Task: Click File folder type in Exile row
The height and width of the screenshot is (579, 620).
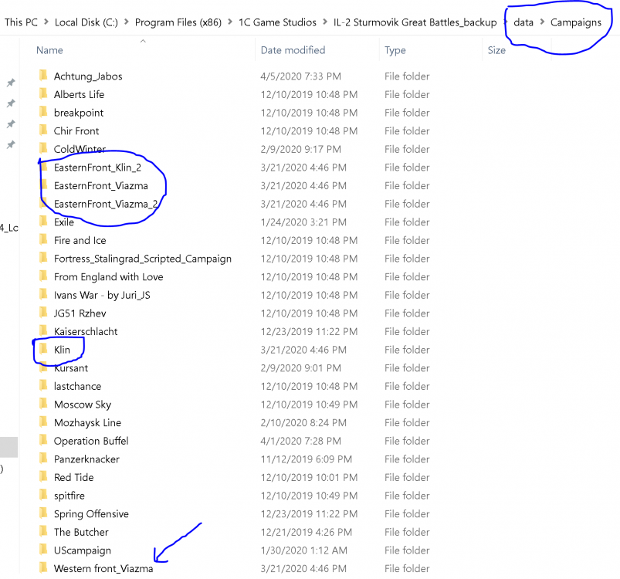Action: pyautogui.click(x=407, y=222)
